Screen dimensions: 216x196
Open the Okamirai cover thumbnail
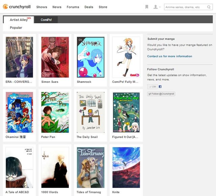point(19,112)
